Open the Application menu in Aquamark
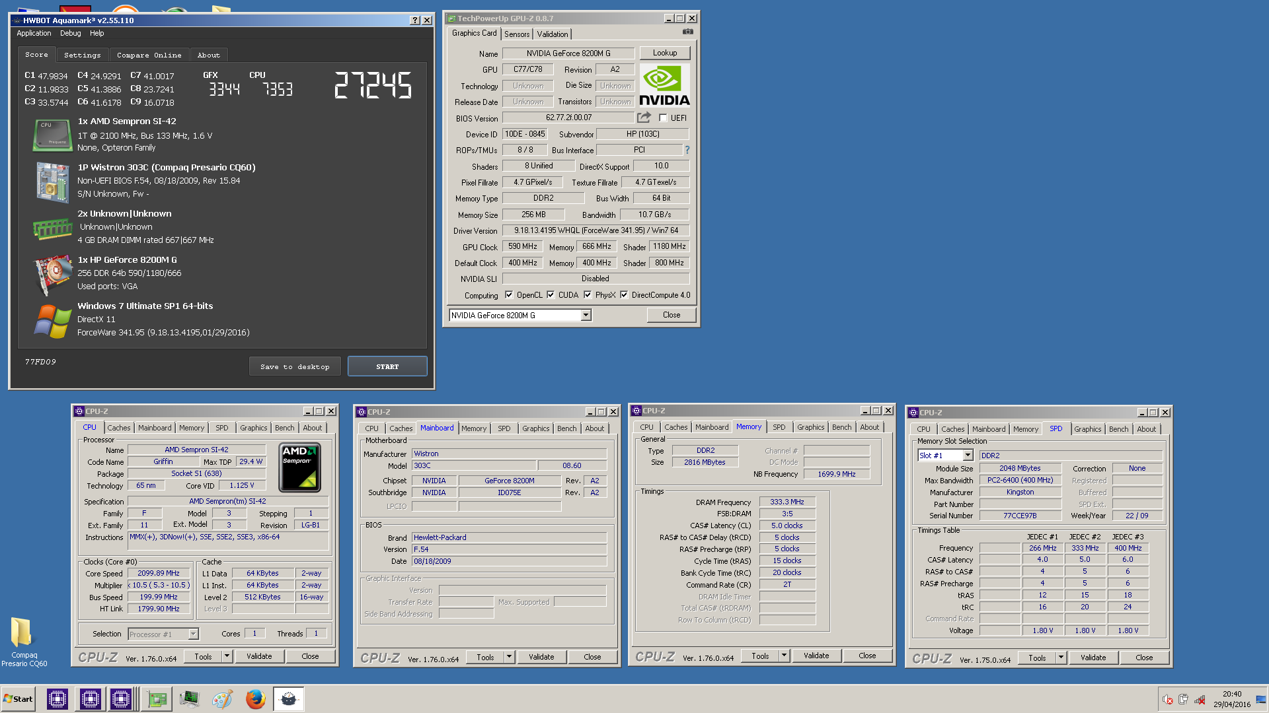Image resolution: width=1269 pixels, height=713 pixels. (34, 33)
